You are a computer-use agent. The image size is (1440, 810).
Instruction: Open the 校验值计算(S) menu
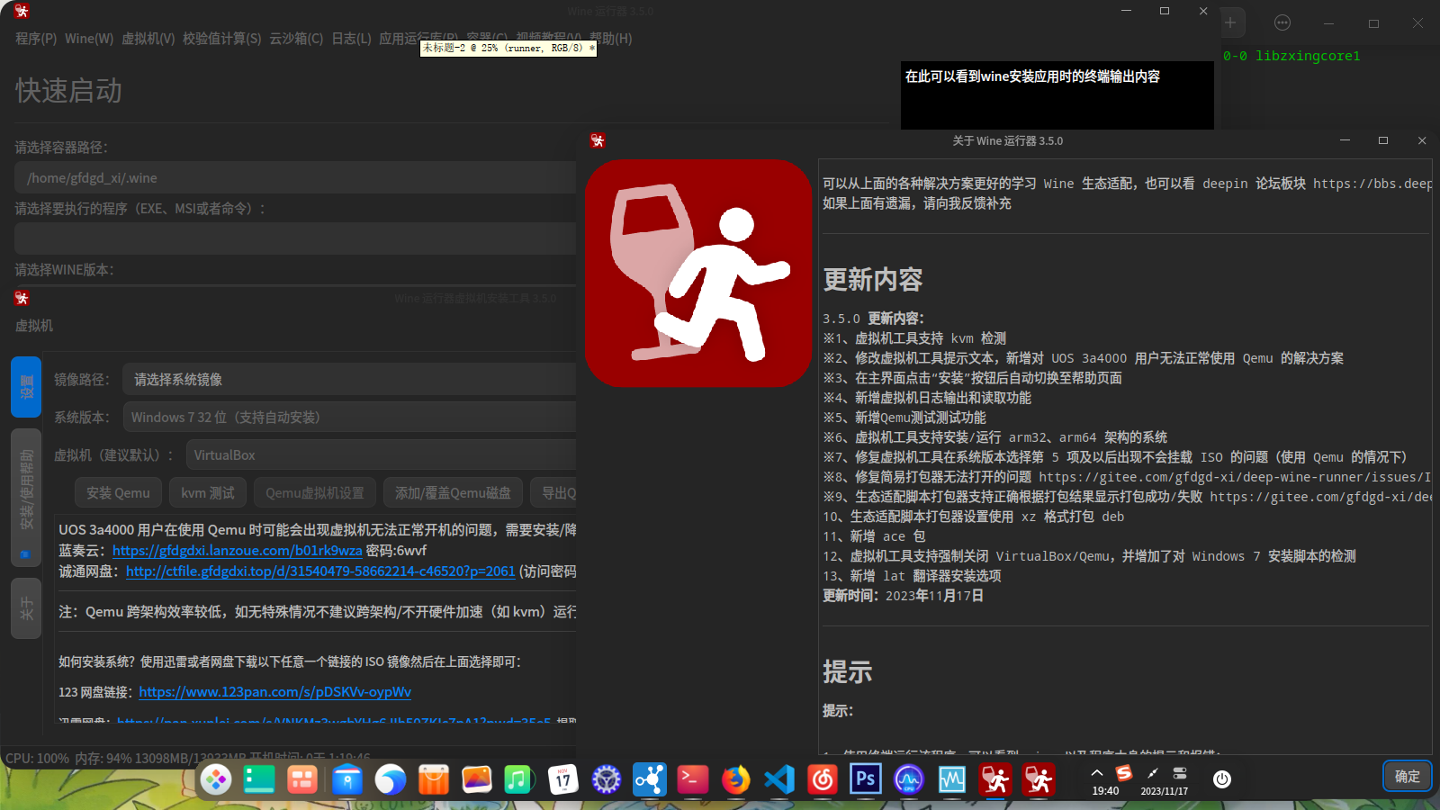coord(222,39)
